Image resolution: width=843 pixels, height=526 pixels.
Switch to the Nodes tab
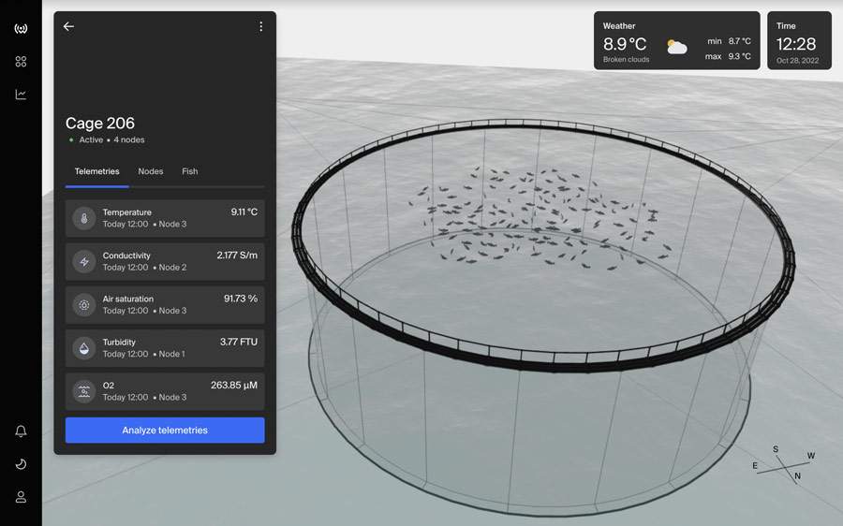coord(151,171)
